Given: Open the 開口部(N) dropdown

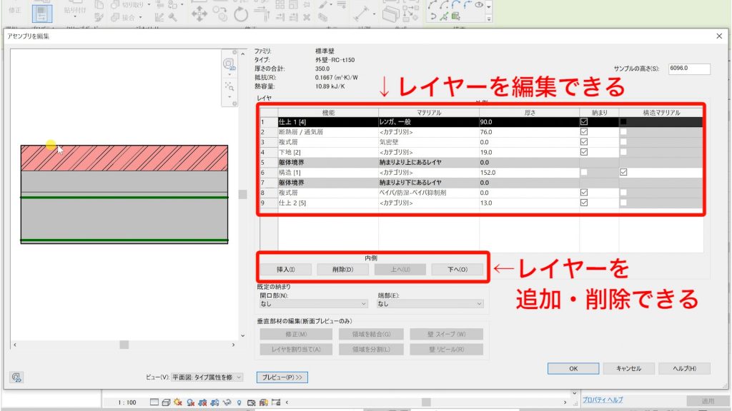Looking at the screenshot, I should tap(315, 303).
